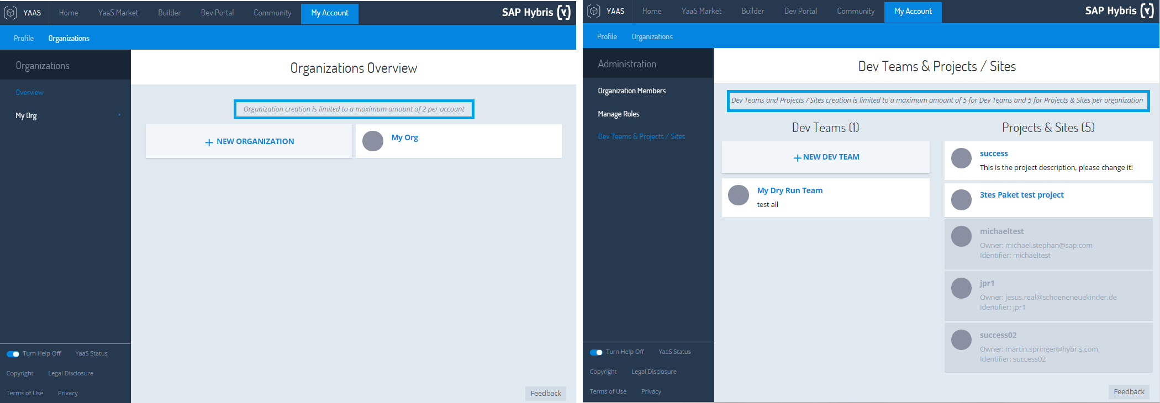Image resolution: width=1160 pixels, height=403 pixels.
Task: Click the michaeltest project name
Action: tap(1002, 231)
